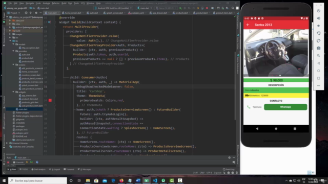Open the Event Log
Screen dimensions: 328x184
tap(229, 169)
